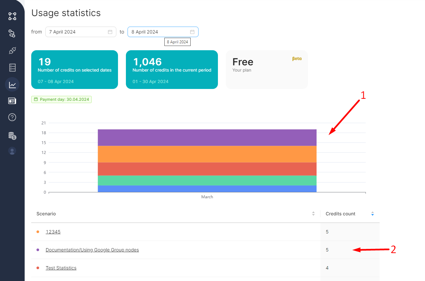Click the connections chain icon in sidebar
The width and height of the screenshot is (425, 281).
(12, 33)
